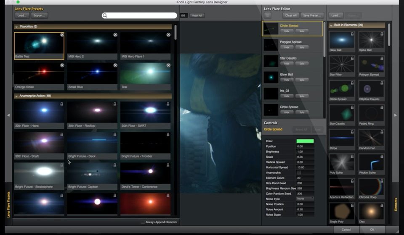Screen dimensions: 404x235
Task: Choose the Elliptical Caustic built-in element
Action: tap(371, 91)
